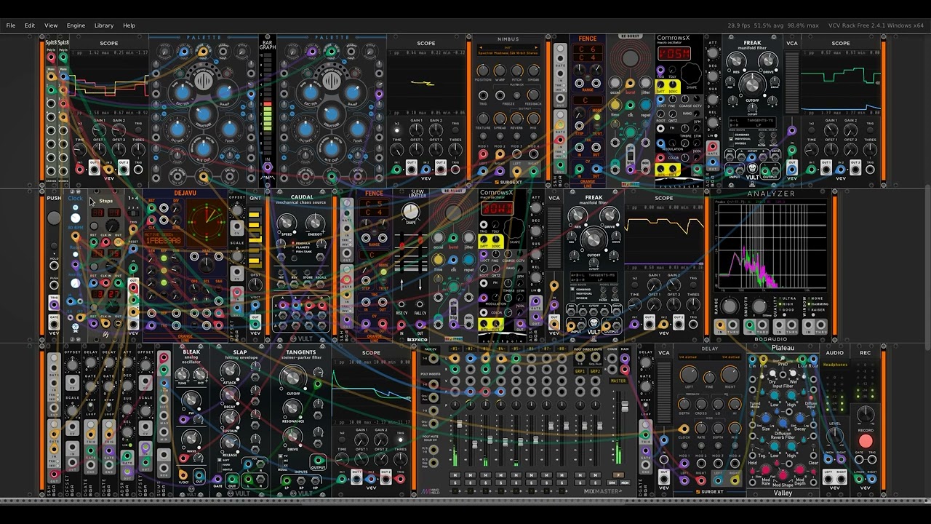Open the Engine menu
931x524 pixels.
point(76,25)
